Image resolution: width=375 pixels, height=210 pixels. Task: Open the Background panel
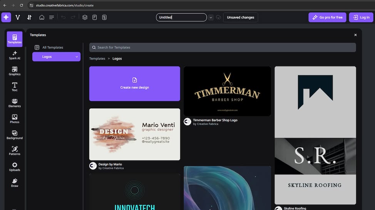point(15,135)
